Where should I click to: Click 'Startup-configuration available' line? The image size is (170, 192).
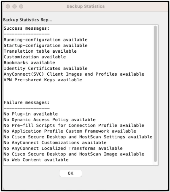tap(45, 46)
